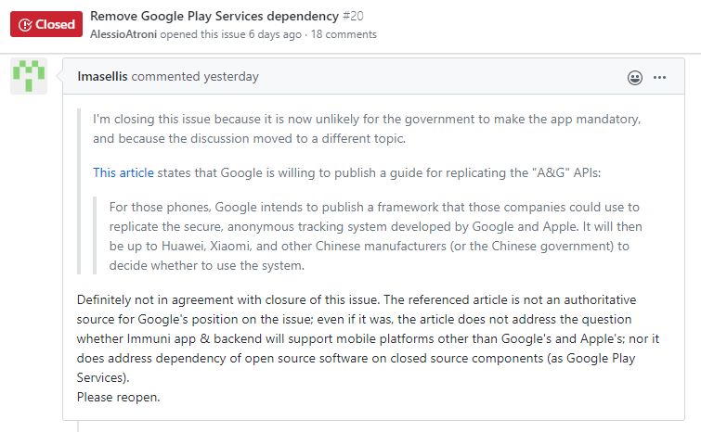Click the line mentioning the 'A&G' APIs

pos(347,172)
